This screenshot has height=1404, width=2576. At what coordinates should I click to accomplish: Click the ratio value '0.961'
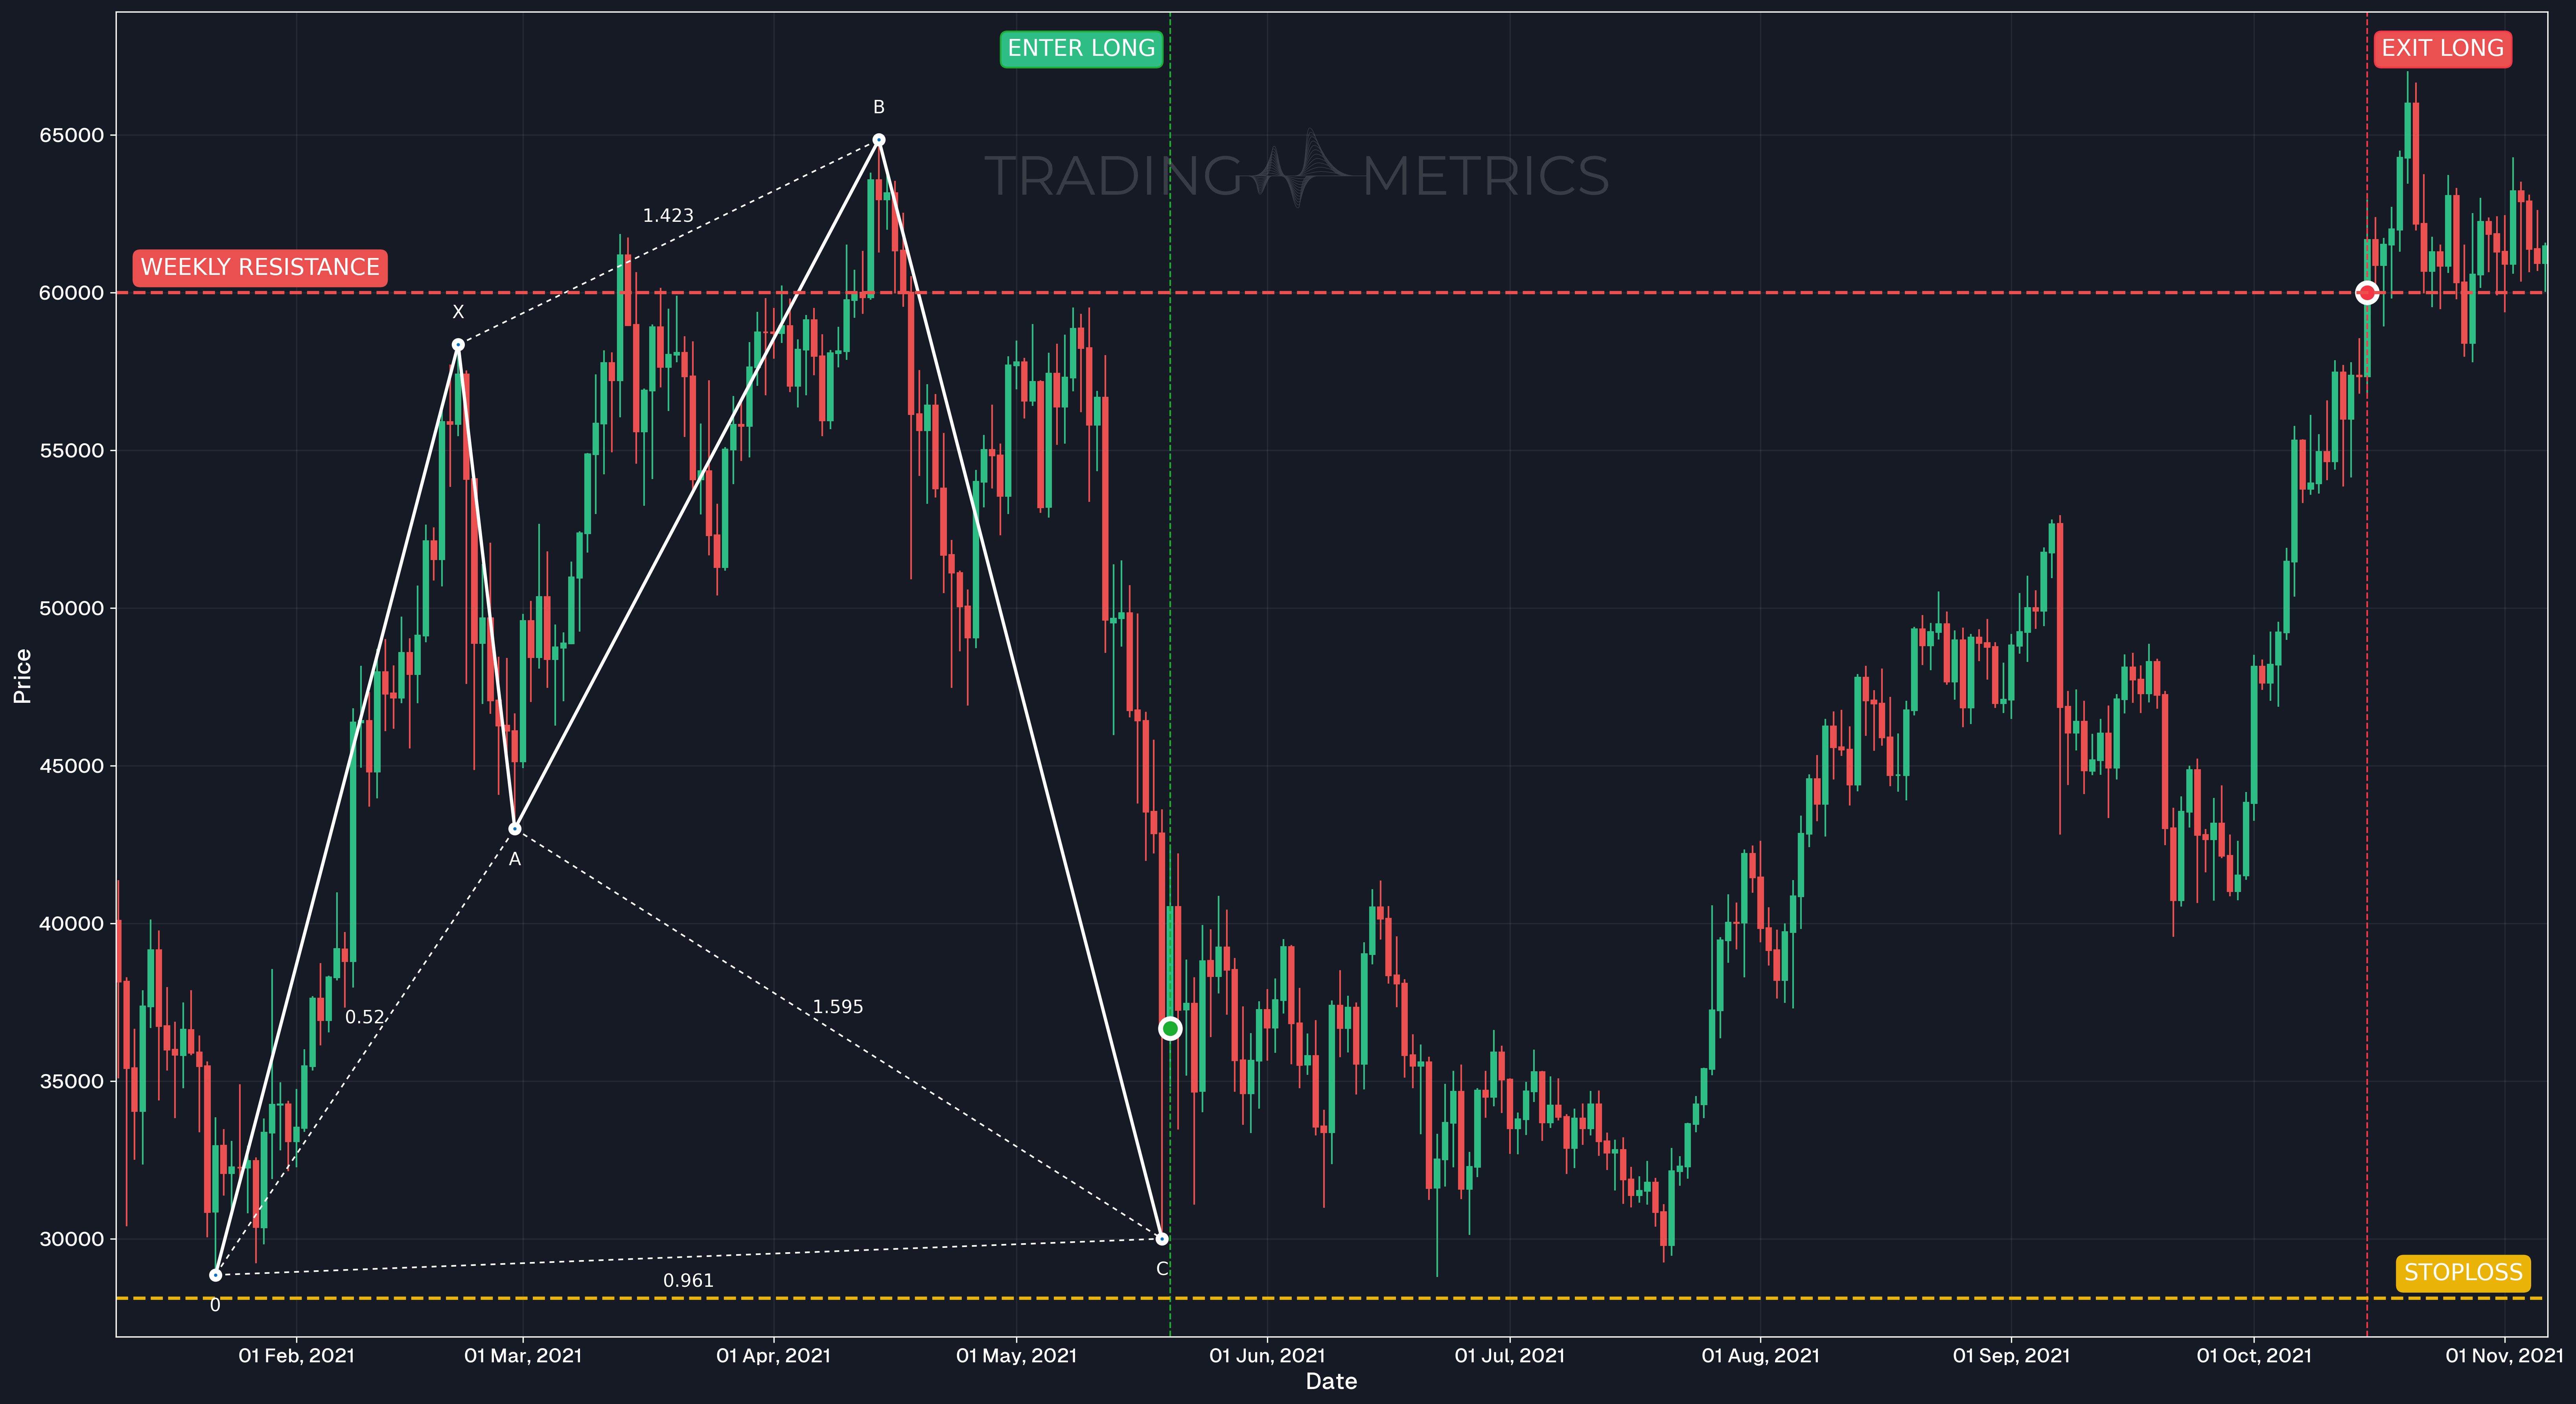click(688, 1281)
